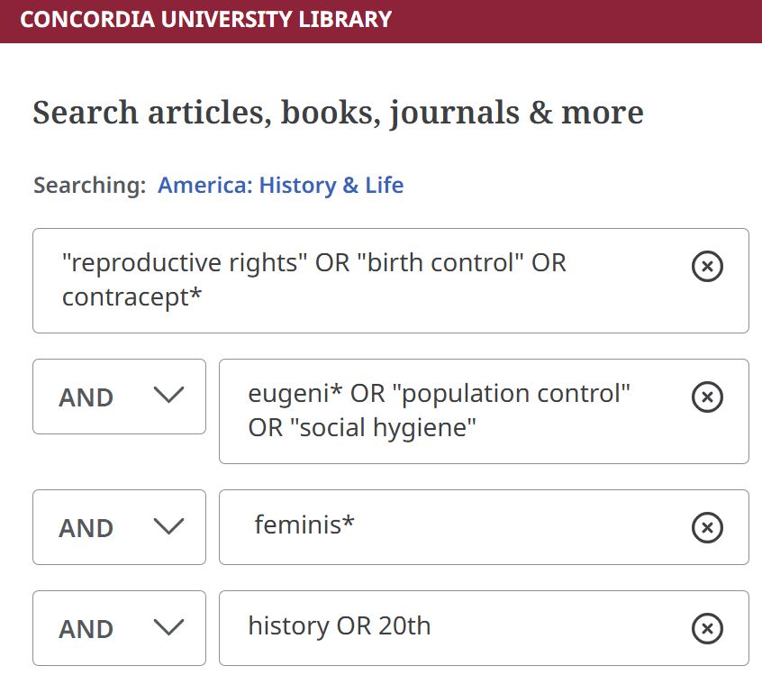
Task: Clear the "reproductive rights" search query
Action: coord(708,267)
